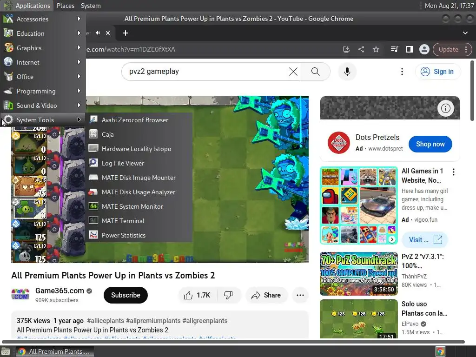
Task: Subscribe to Game365.com
Action: pos(126,295)
